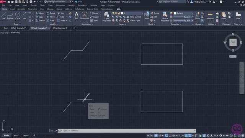Click Create block button
Screen dimensions: 245x138
pyautogui.click(x=155, y=13)
